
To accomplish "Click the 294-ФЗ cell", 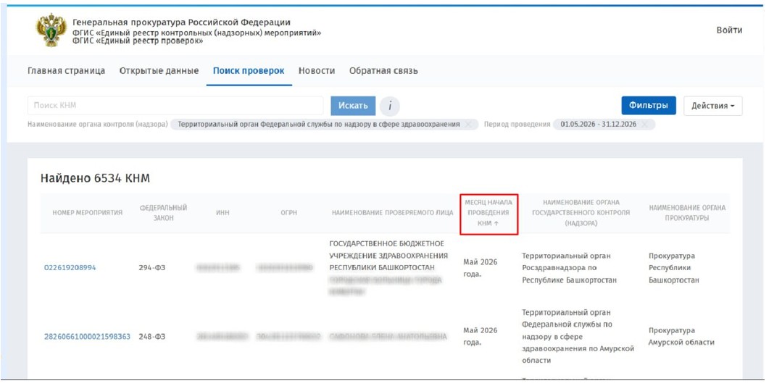I will (x=152, y=268).
